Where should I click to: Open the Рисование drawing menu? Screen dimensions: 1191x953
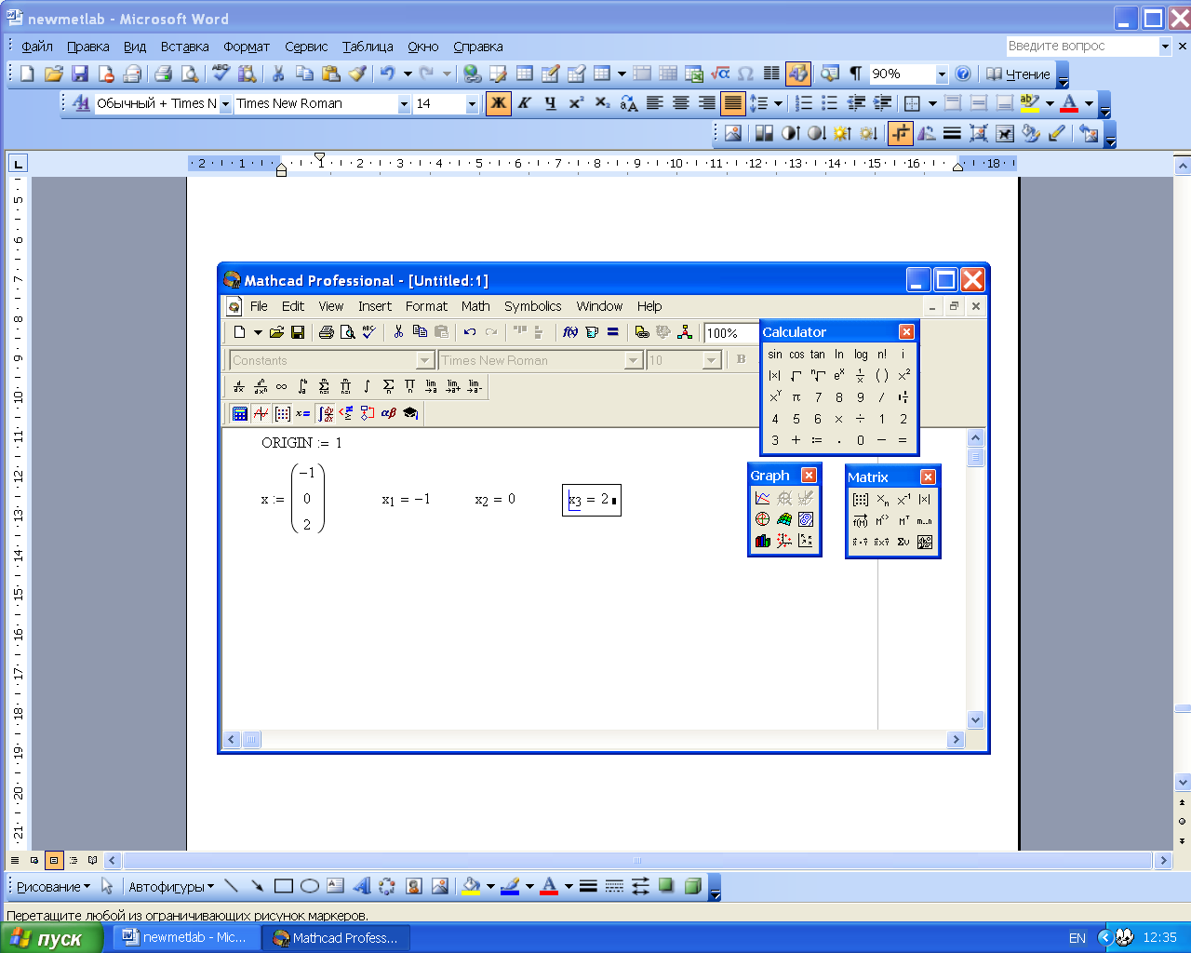click(x=53, y=887)
